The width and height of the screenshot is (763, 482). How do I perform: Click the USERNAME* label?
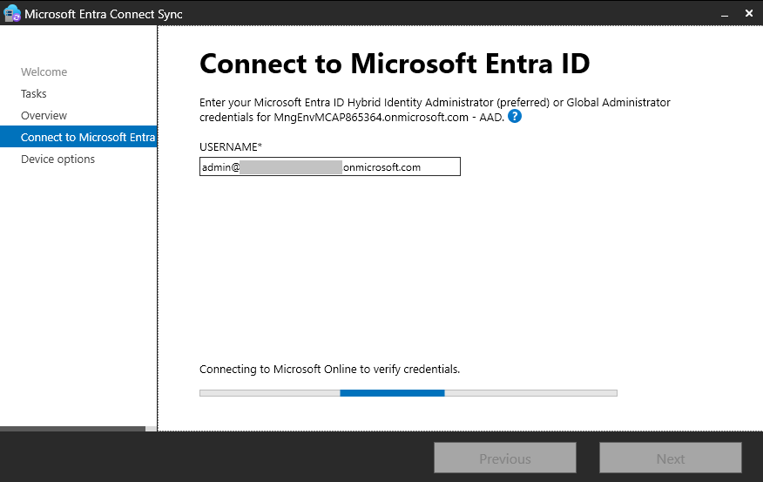231,147
